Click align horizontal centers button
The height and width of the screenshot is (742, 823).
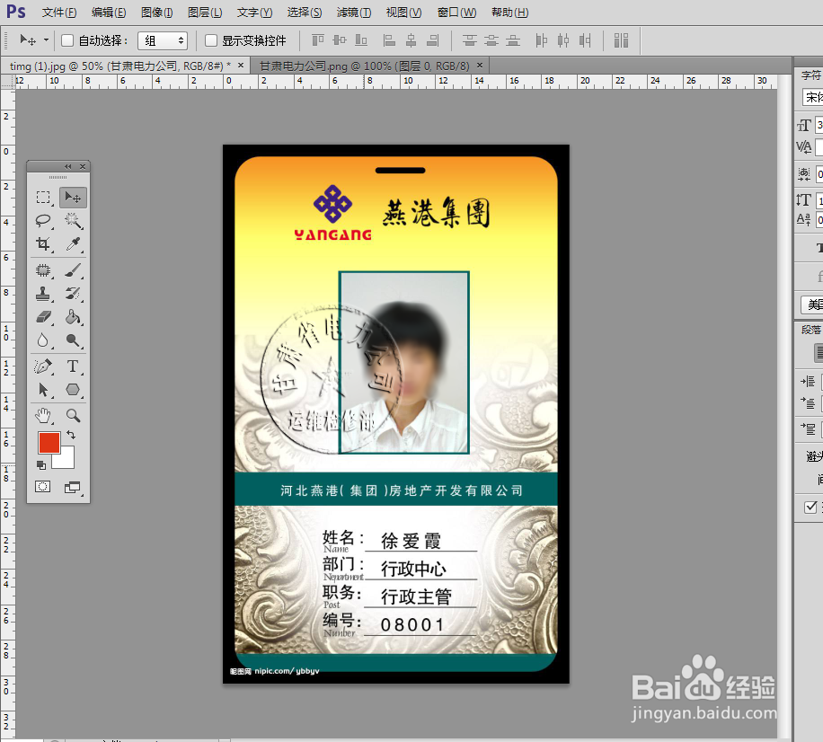[411, 40]
